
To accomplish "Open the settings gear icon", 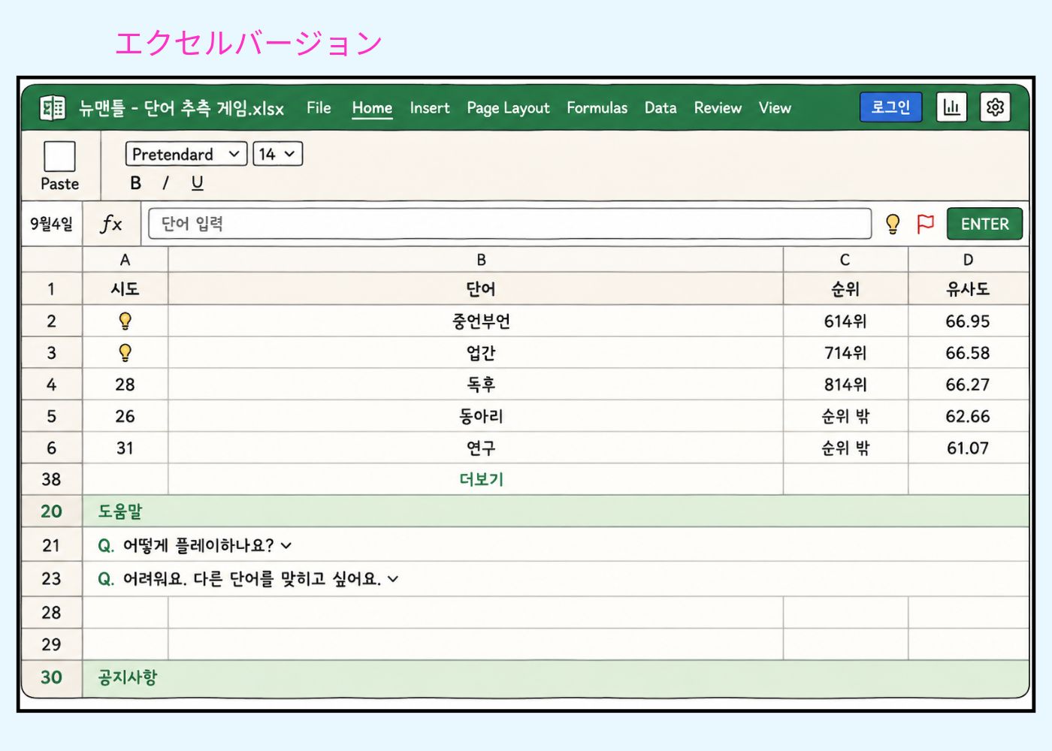I will pos(995,107).
